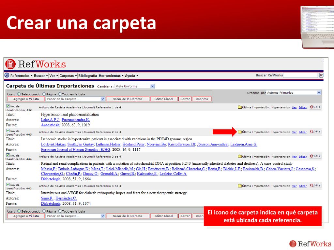Open the Buscar menu
This screenshot has width=334, height=250.
(41, 76)
